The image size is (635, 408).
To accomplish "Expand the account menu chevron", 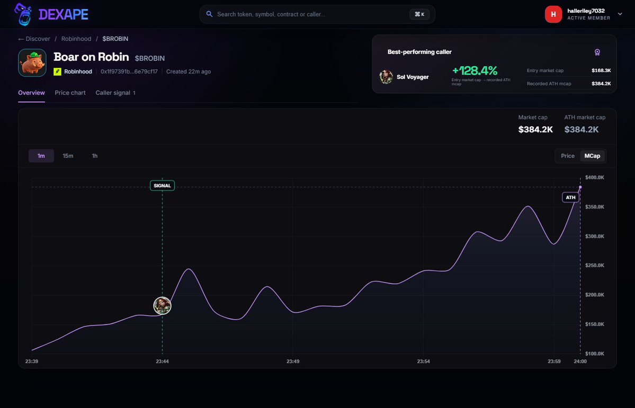I will click(x=620, y=14).
